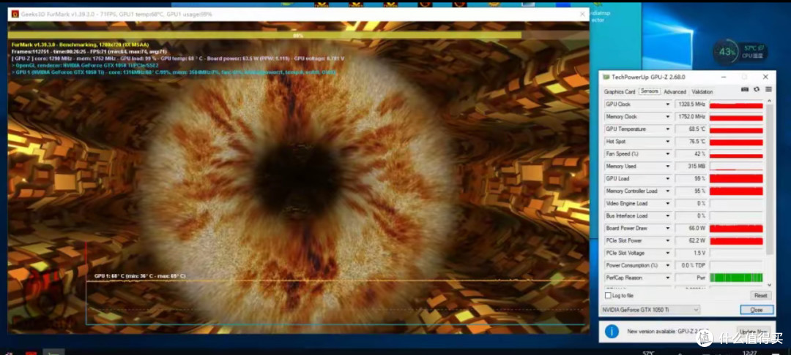791x355 pixels.
Task: Open the PCIe Slot Power dropdown
Action: pos(668,241)
